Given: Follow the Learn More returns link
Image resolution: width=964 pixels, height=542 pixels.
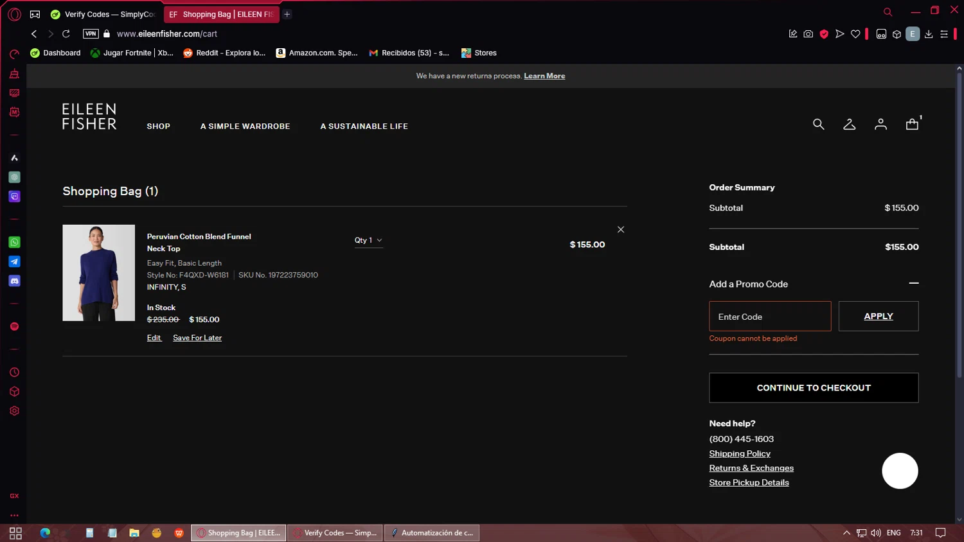Looking at the screenshot, I should tap(544, 76).
